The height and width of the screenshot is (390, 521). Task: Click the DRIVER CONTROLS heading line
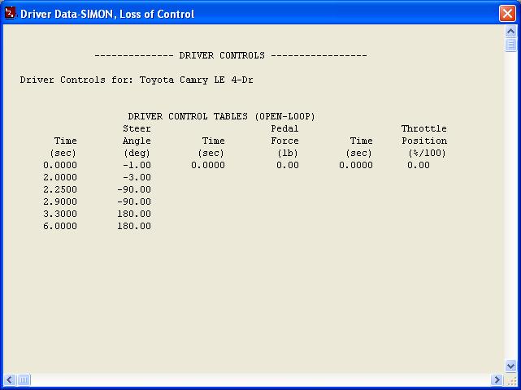pyautogui.click(x=231, y=55)
